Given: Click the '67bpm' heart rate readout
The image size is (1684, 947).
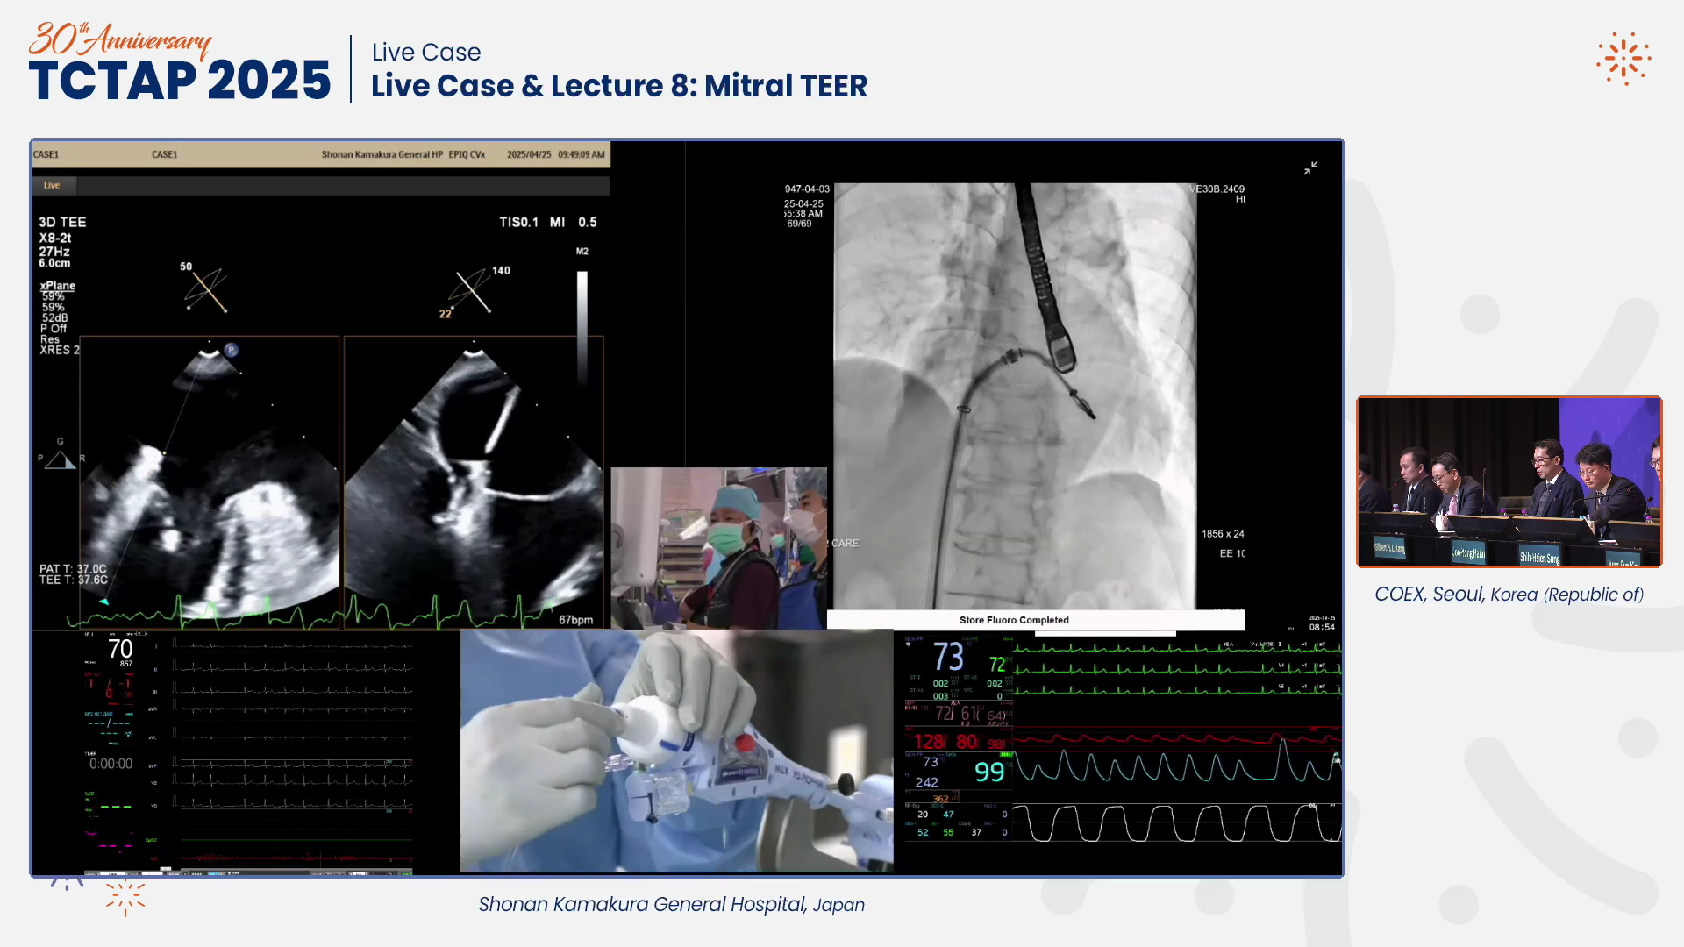Looking at the screenshot, I should [575, 620].
